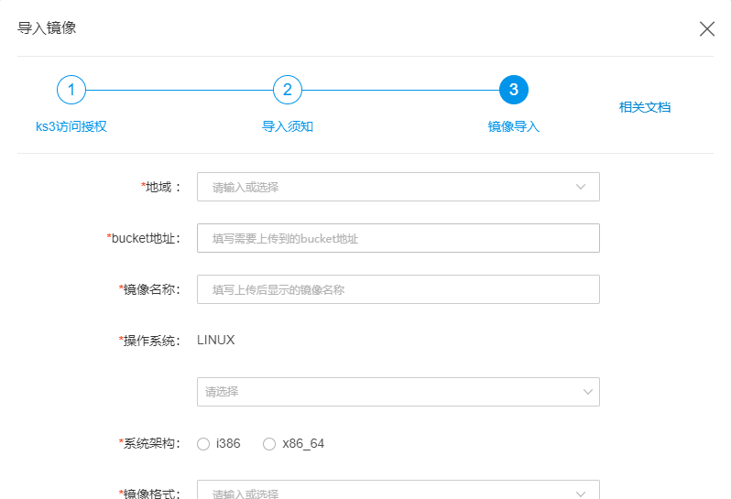Click the 镜像格式 dropdown chevron arrow
This screenshot has height=499, width=731.
581,493
